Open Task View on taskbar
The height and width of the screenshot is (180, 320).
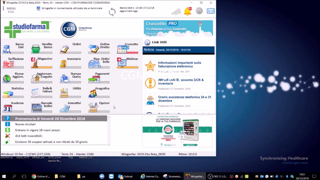tap(24, 176)
